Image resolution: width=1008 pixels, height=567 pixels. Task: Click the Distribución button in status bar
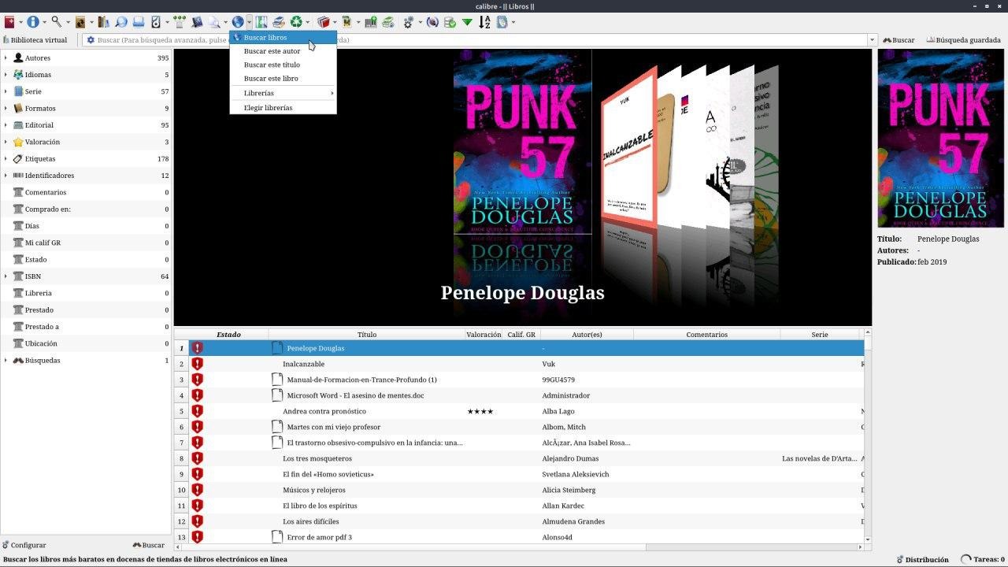pos(922,559)
